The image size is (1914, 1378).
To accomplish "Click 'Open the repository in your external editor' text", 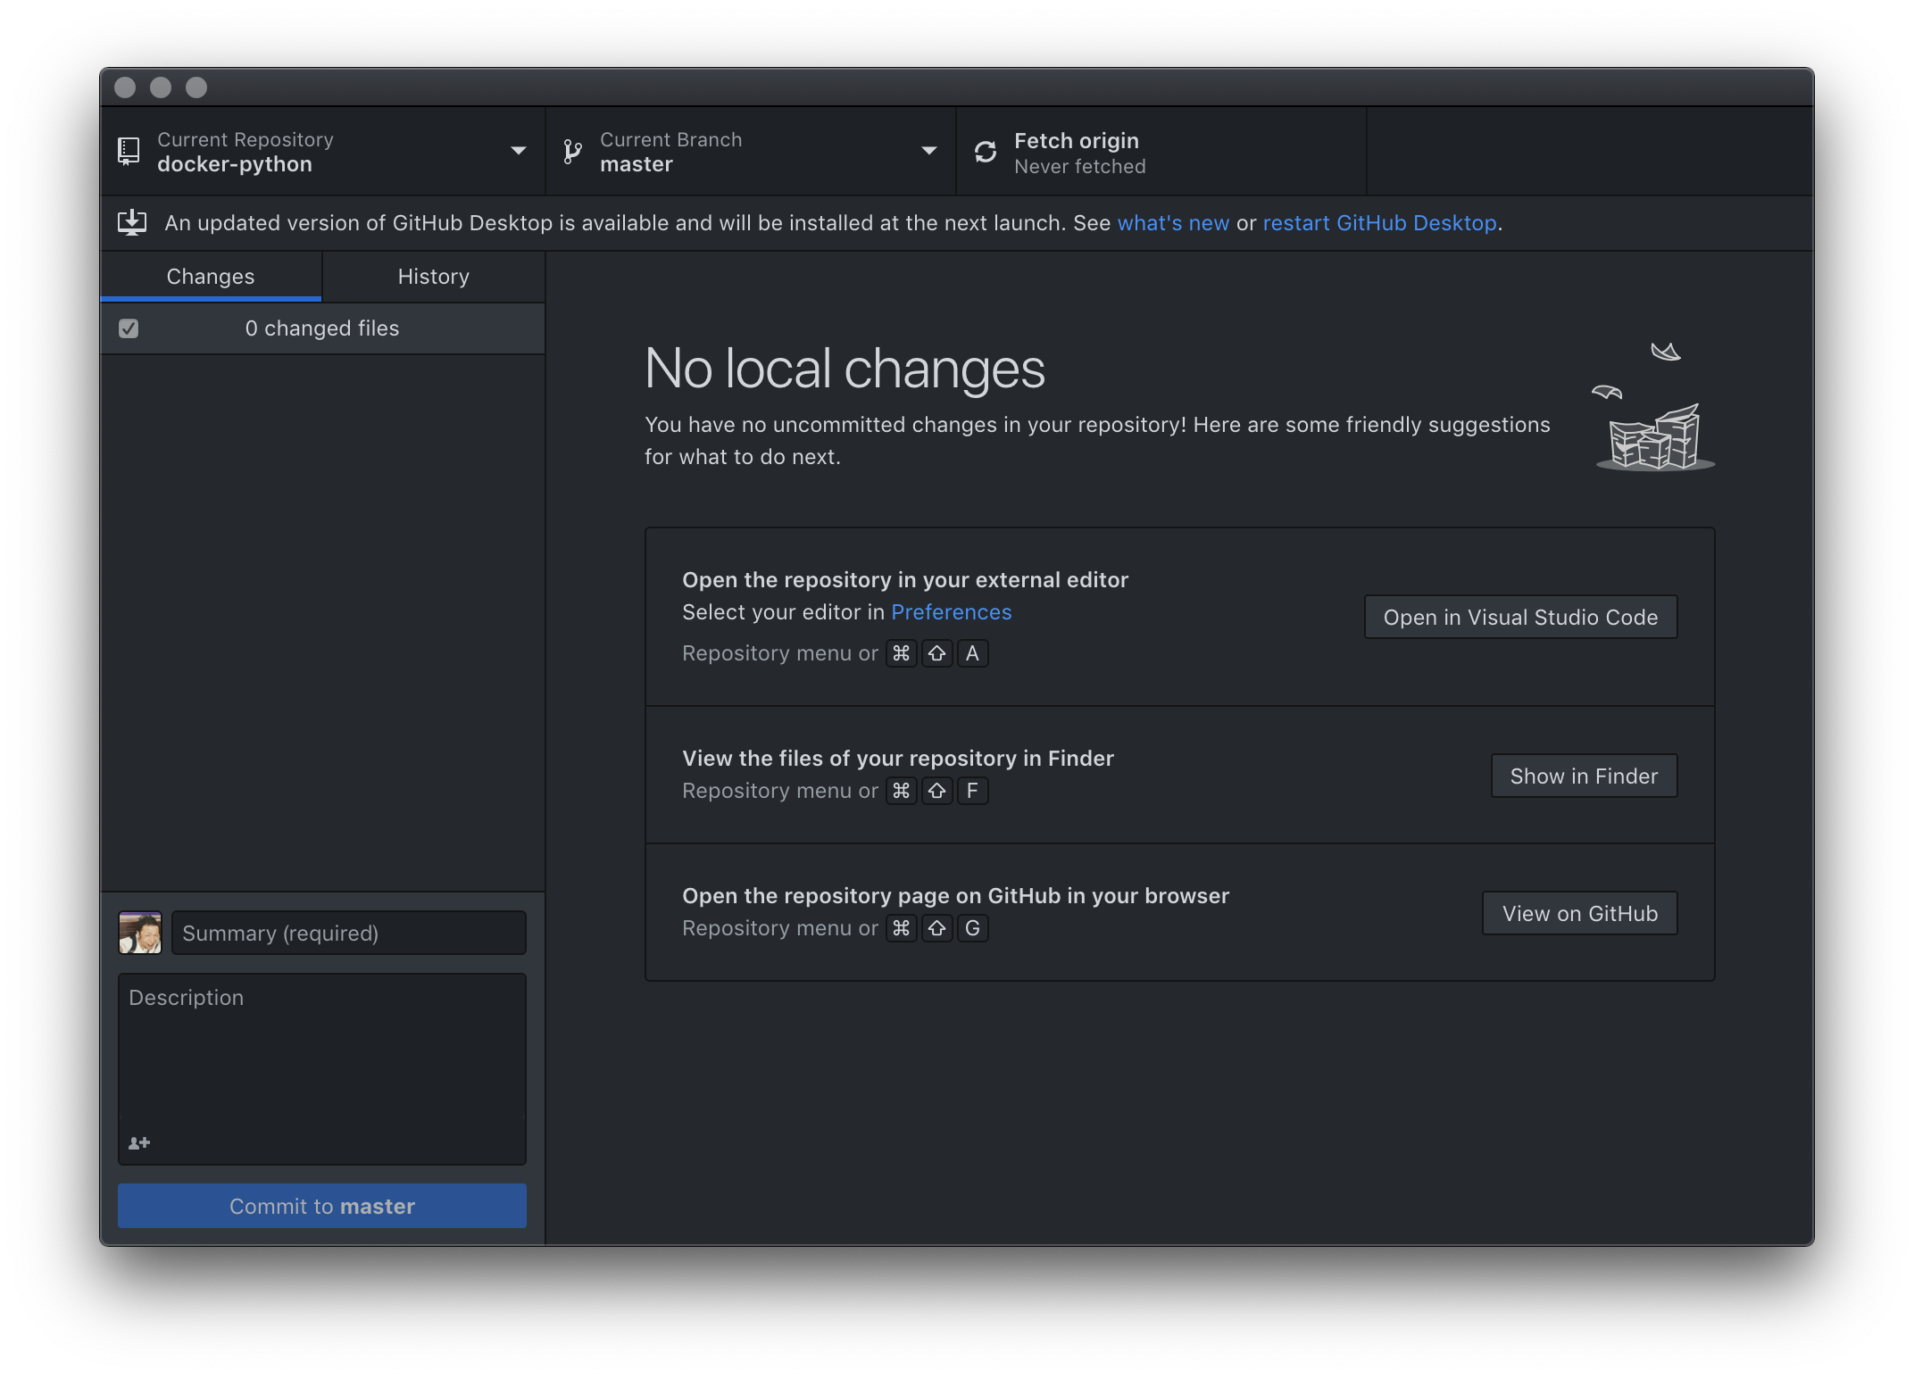I will click(905, 580).
